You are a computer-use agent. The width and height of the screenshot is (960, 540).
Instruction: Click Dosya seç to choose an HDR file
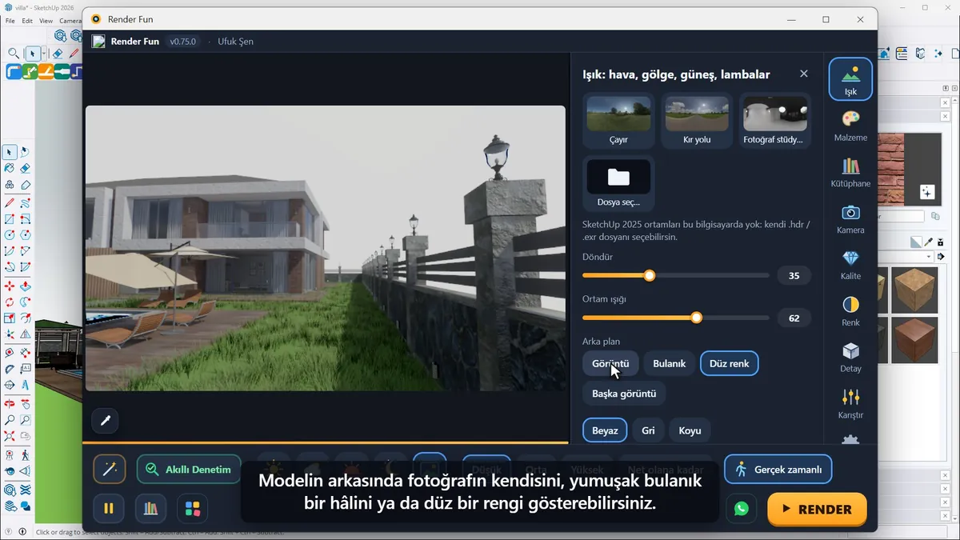tap(618, 183)
